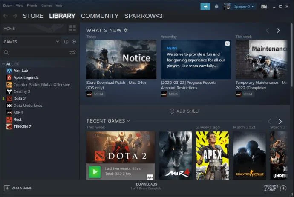Open the Maintenance news thumbnail
The height and width of the screenshot is (197, 294).
tap(261, 60)
